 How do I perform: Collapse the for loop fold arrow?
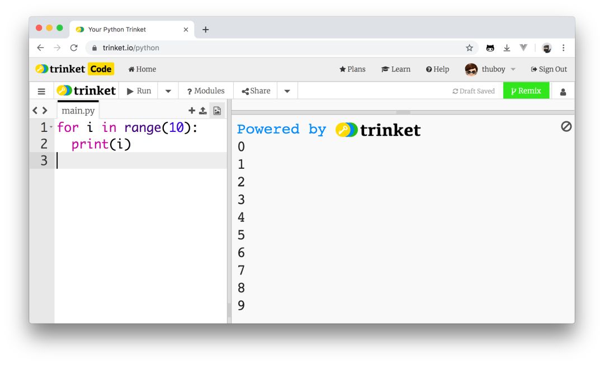(51, 127)
